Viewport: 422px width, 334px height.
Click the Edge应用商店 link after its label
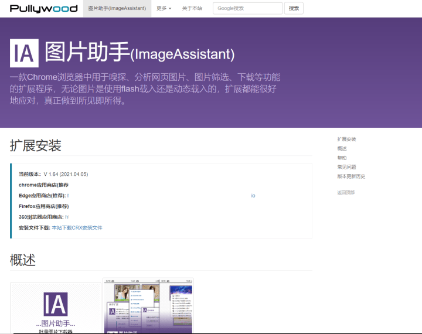tap(161, 196)
